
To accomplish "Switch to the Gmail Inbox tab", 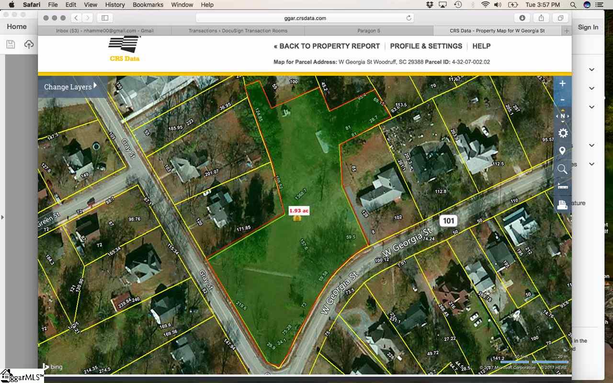I will 105,31.
